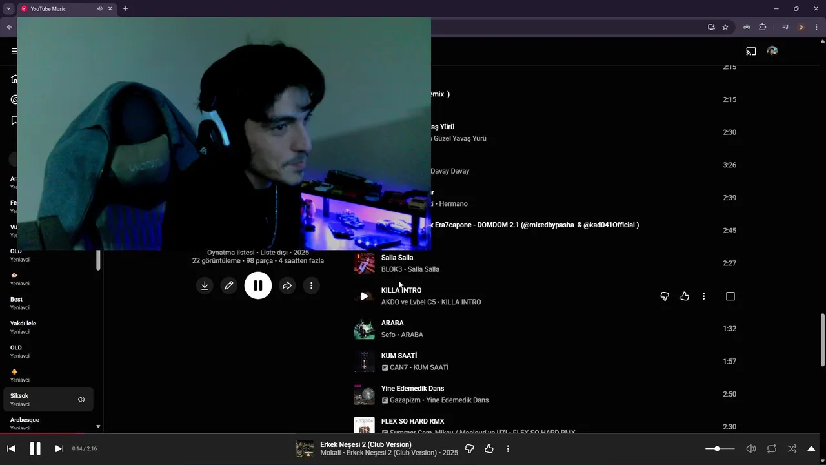Image resolution: width=826 pixels, height=465 pixels.
Task: Share the playlist using the arrow icon
Action: [287, 285]
